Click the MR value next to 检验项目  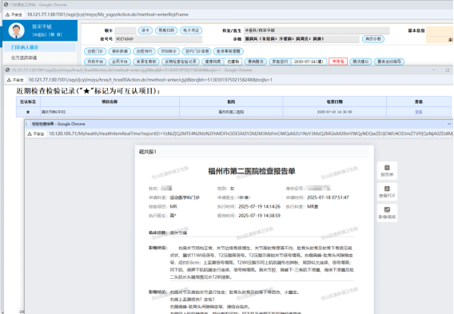click(x=173, y=207)
